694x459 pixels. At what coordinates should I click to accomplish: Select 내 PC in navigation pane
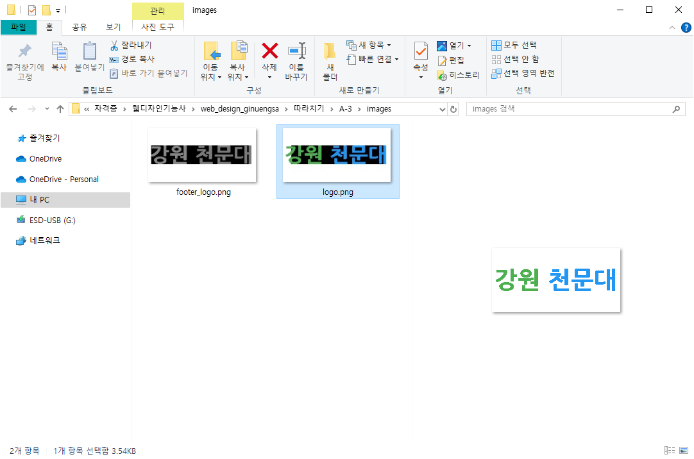(65, 200)
